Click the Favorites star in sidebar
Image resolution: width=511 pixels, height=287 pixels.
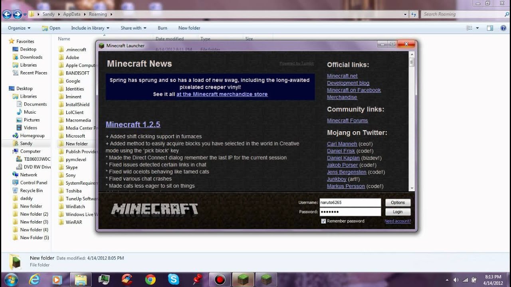point(12,41)
